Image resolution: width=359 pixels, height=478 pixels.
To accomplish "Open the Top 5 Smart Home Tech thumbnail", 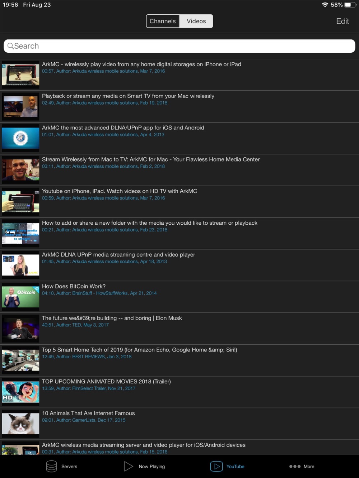I will [x=20, y=360].
